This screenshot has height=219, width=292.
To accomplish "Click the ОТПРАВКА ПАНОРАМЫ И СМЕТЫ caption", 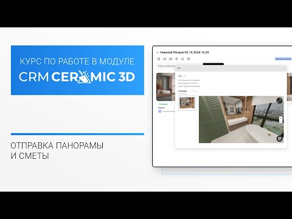I will (x=57, y=151).
